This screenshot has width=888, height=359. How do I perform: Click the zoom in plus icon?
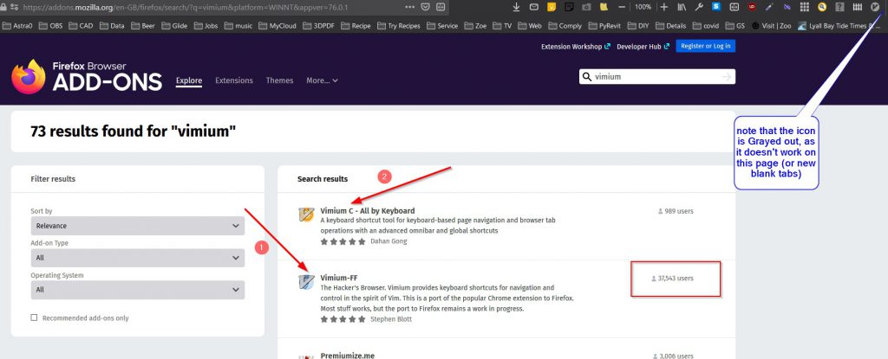[x=663, y=7]
